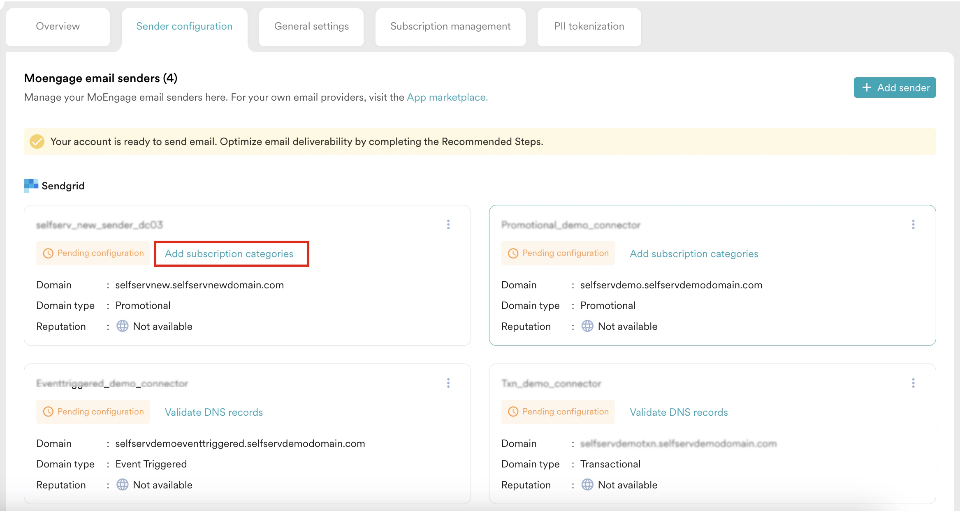Click Validate DNS records on Transactional card

679,412
